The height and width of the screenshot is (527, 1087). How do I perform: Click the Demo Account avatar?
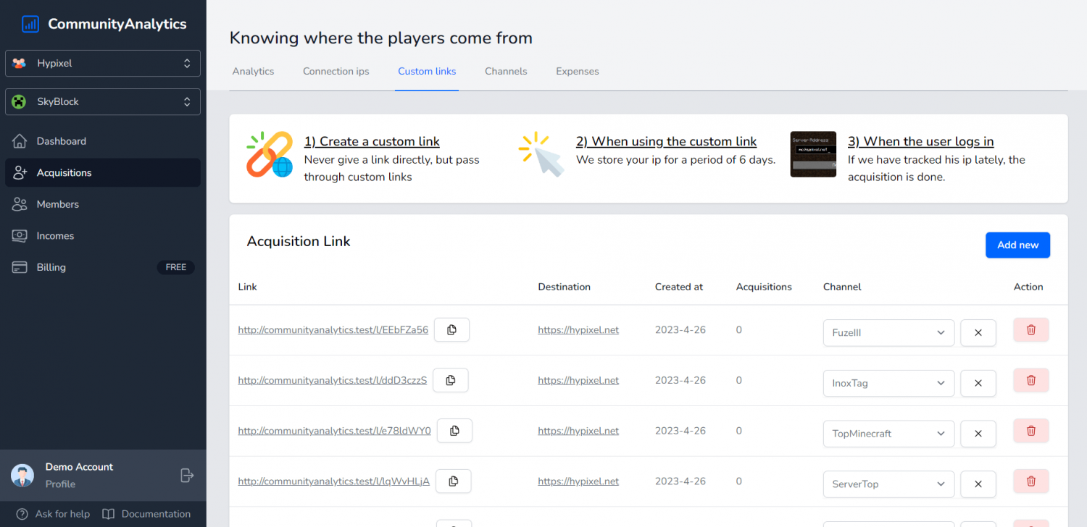tap(22, 476)
